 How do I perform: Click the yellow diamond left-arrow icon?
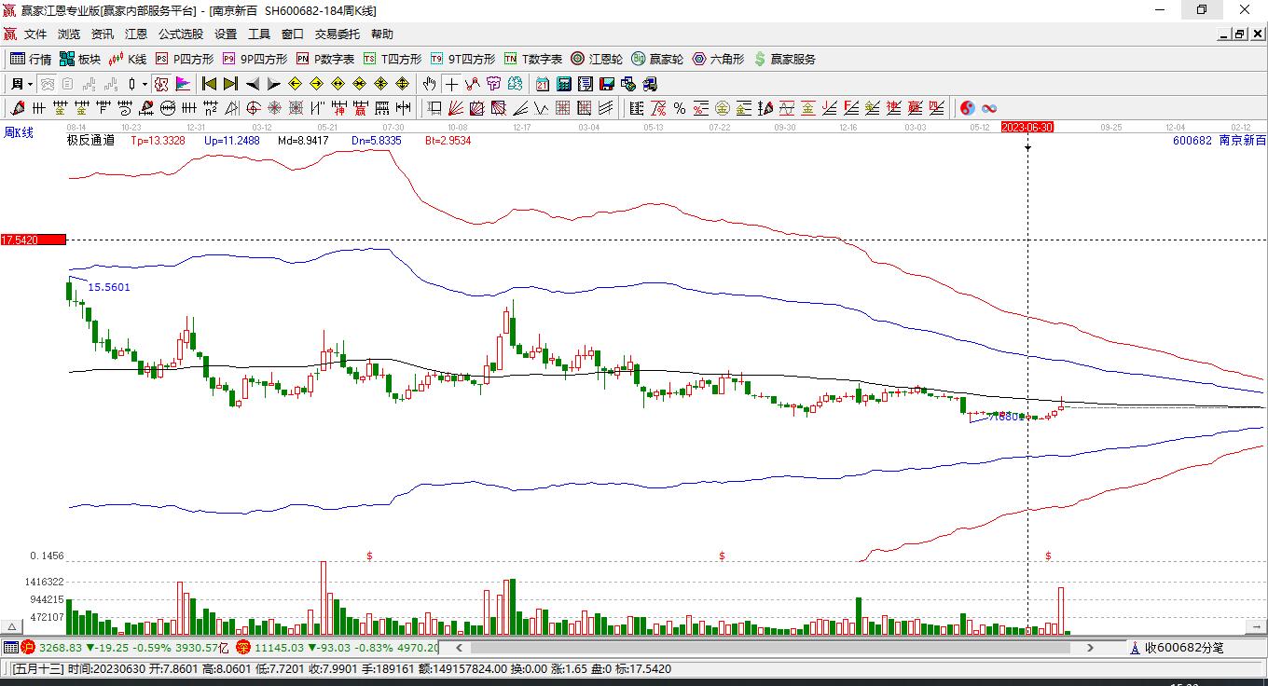[296, 84]
